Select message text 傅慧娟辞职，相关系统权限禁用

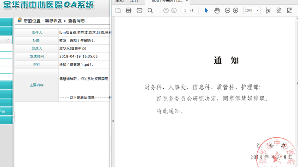[x=84, y=79]
